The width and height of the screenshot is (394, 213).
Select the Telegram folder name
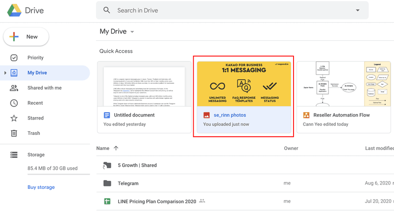tap(128, 183)
